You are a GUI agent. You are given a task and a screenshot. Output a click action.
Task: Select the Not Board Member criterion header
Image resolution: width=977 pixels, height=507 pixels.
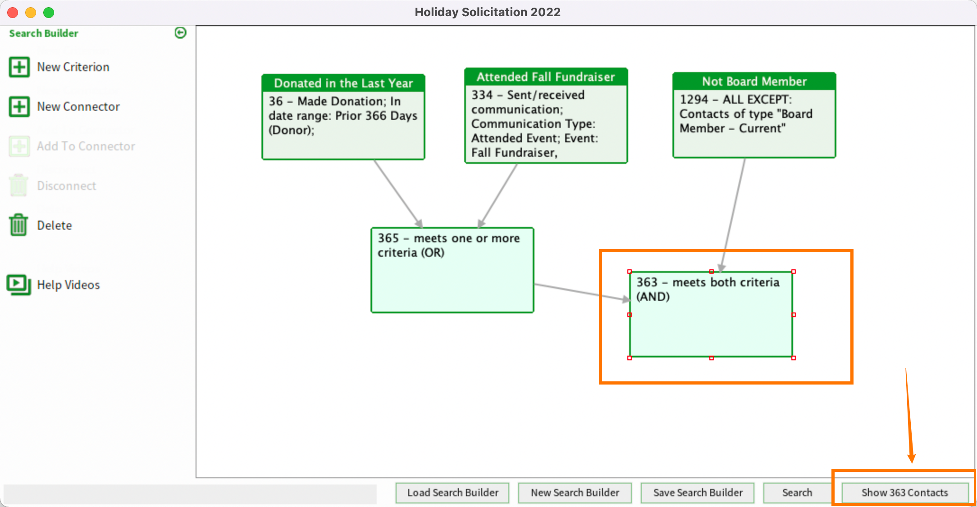click(754, 81)
